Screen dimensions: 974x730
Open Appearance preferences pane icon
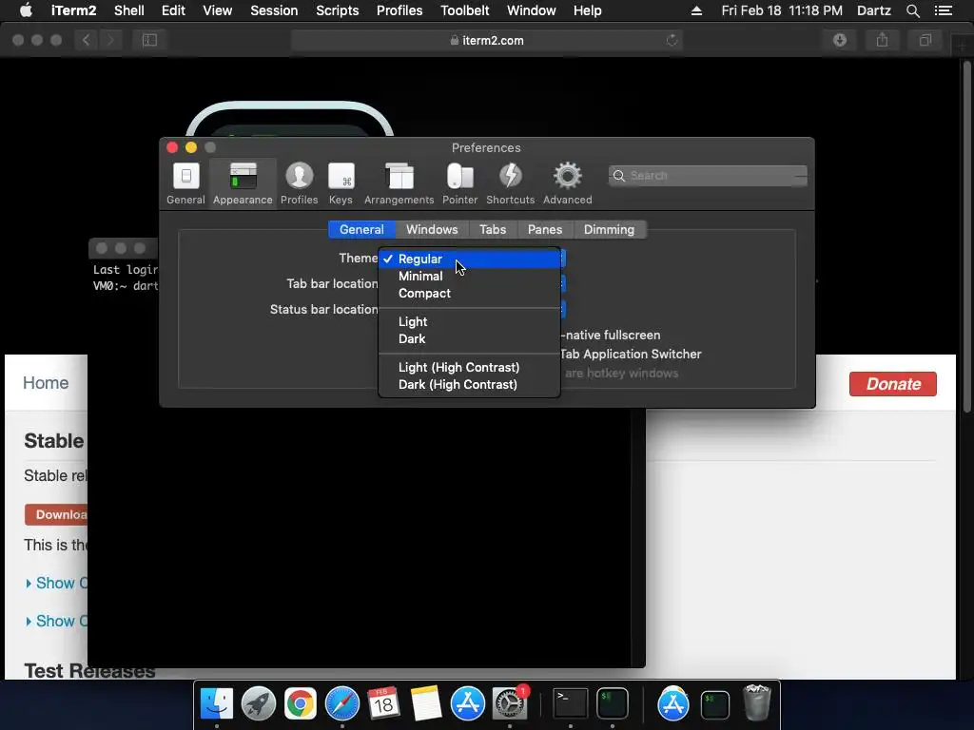pyautogui.click(x=243, y=183)
